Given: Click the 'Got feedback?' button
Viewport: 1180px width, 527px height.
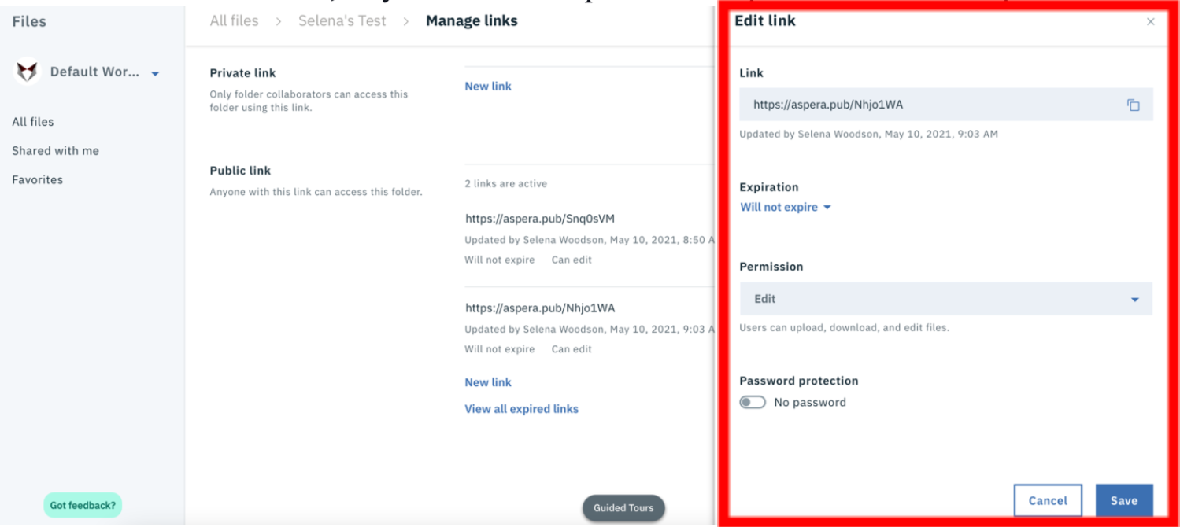Looking at the screenshot, I should tap(82, 504).
